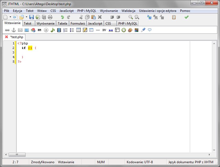This screenshot has height=167, width=220.
Task: Close test.php tab with red X
Action: (x=6, y=37)
